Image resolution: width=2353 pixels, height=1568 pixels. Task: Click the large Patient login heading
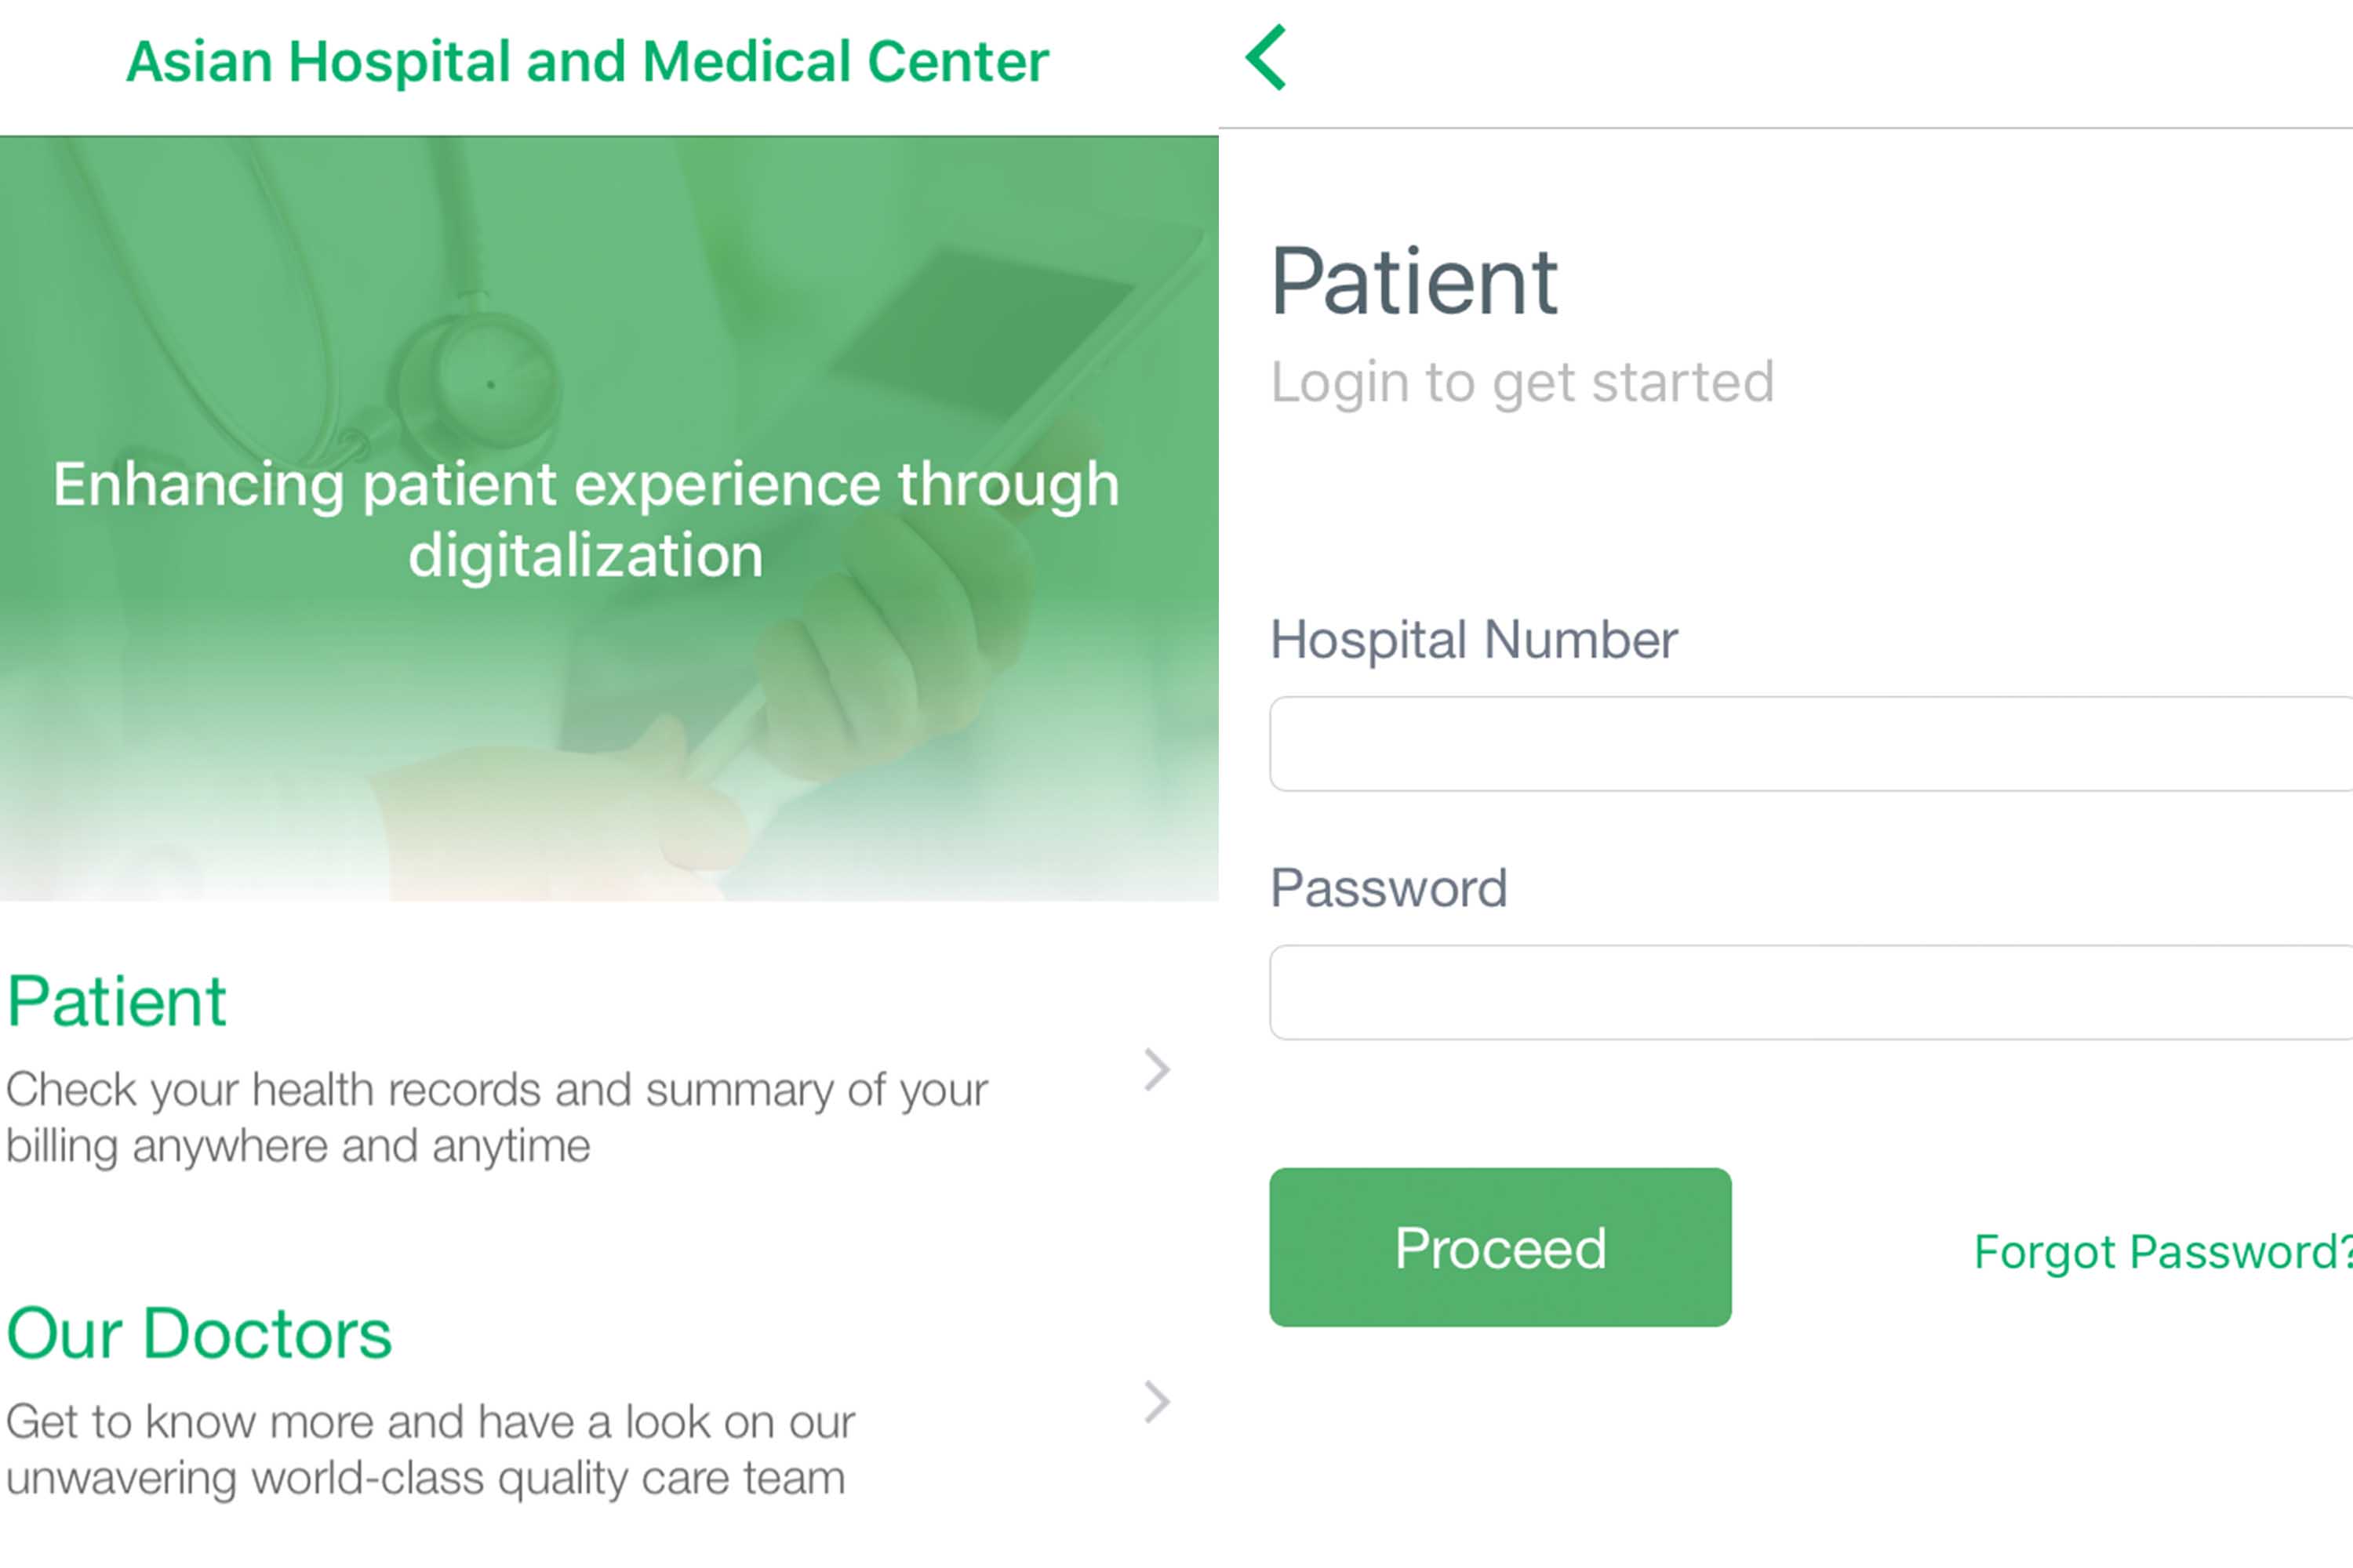point(1413,283)
